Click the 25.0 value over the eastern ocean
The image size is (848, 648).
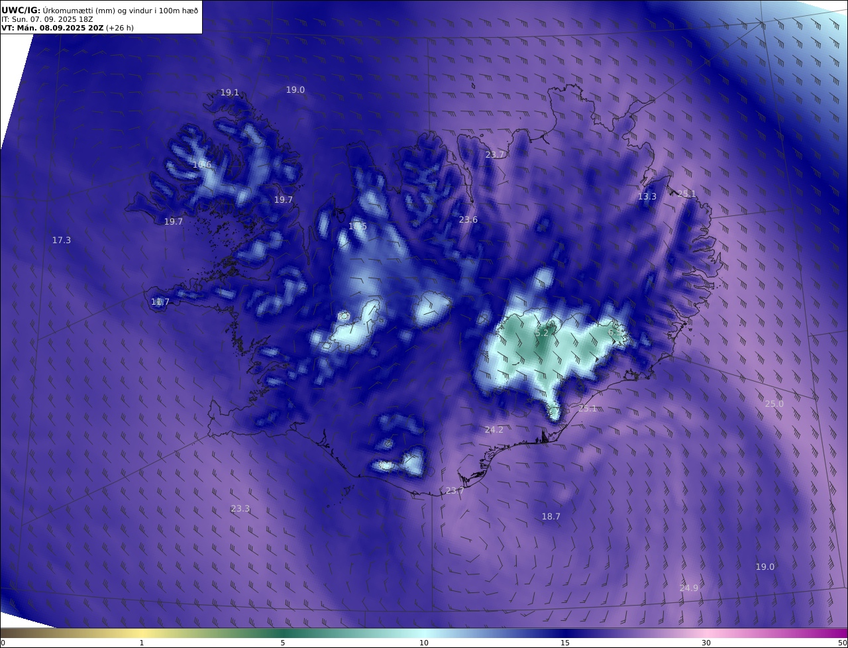point(774,404)
